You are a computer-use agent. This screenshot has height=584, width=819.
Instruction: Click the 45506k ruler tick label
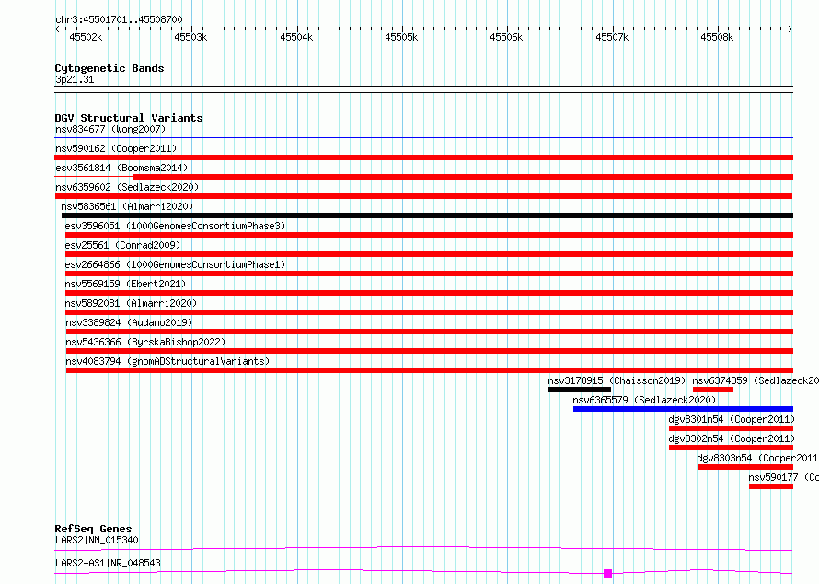[x=506, y=37]
